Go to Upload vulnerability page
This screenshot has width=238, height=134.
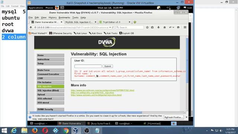pyautogui.click(x=51, y=95)
